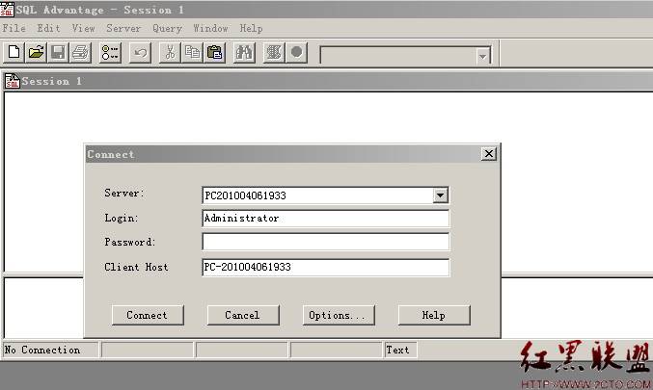Click the Cut scissors icon

170,52
